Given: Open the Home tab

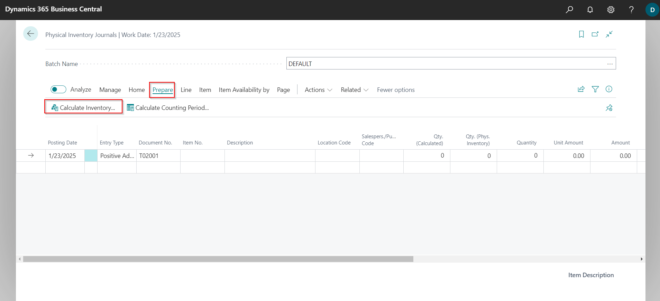Looking at the screenshot, I should (137, 90).
